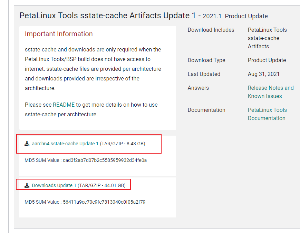Click the Aug 31, 2021 date
This screenshot has height=233, width=300.
pyautogui.click(x=263, y=74)
